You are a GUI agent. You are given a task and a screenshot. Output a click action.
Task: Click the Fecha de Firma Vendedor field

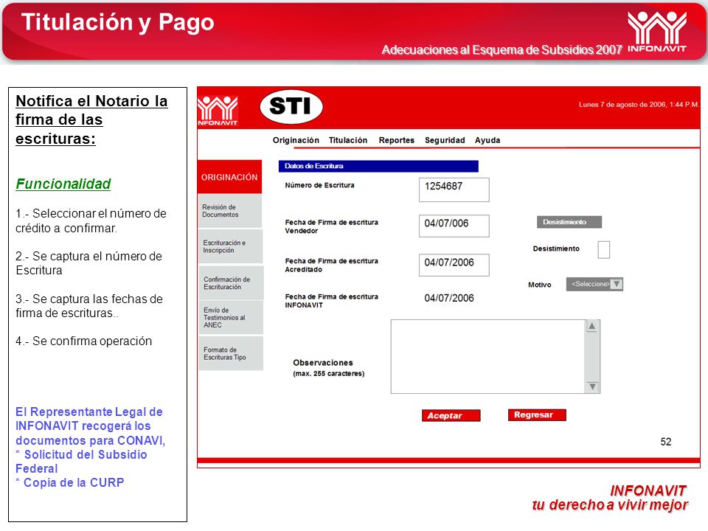coord(454,226)
